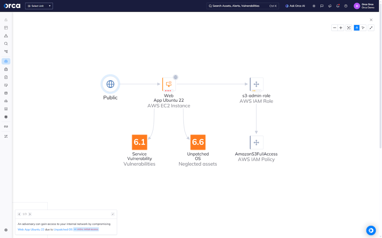Select the Web App Ubuntu 22 EC2 node
This screenshot has height=238, width=382.
pos(169,85)
